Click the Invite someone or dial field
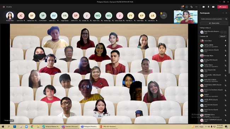The image size is (230, 129). [213, 19]
